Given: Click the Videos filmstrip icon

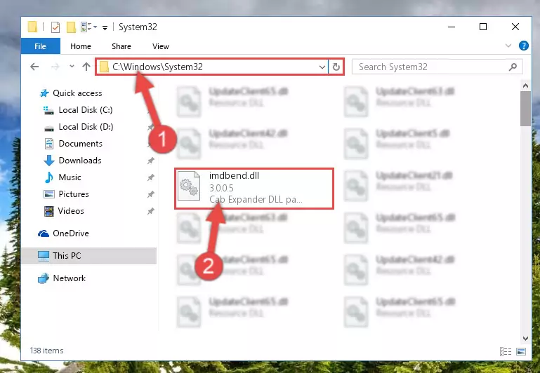Looking at the screenshot, I should pyautogui.click(x=49, y=211).
